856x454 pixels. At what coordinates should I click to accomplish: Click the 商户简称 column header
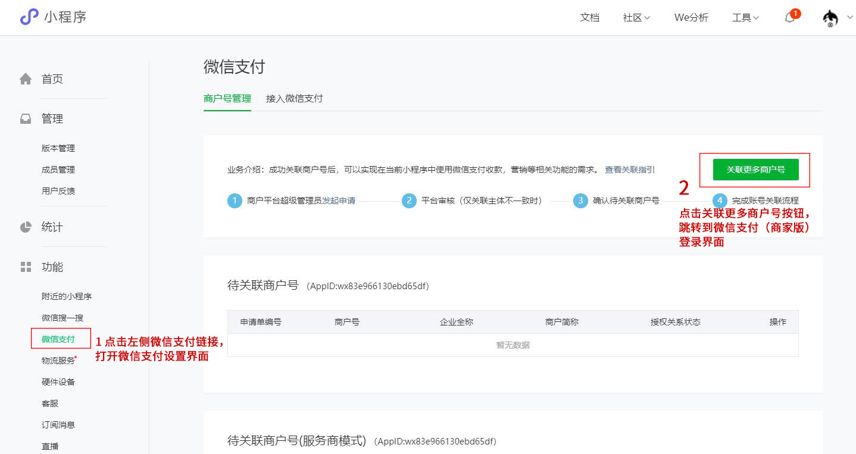click(562, 322)
